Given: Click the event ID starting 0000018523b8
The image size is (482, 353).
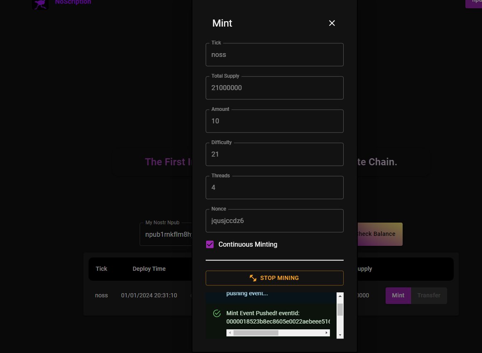Looking at the screenshot, I should pos(278,321).
